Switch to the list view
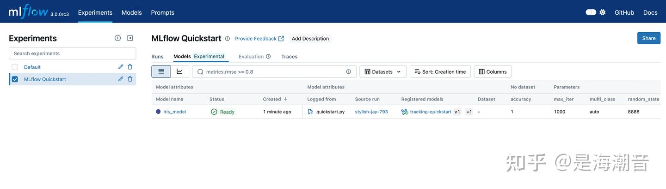Viewport: 666px width, 189px height. [161, 71]
